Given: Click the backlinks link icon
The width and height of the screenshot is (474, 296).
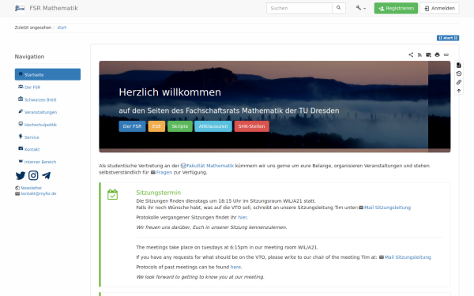Looking at the screenshot, I should (458, 82).
